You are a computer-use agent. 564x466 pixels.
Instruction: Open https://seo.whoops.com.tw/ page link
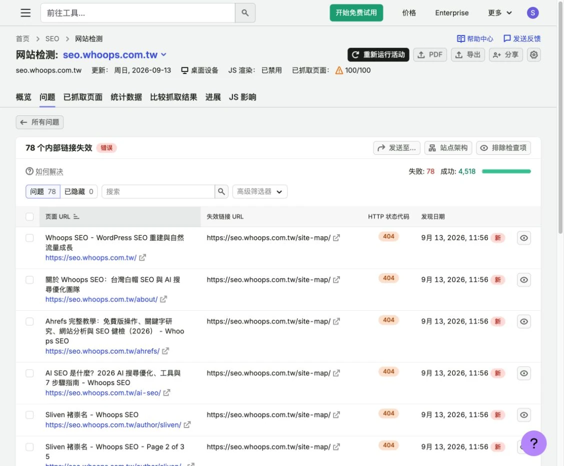(91, 258)
